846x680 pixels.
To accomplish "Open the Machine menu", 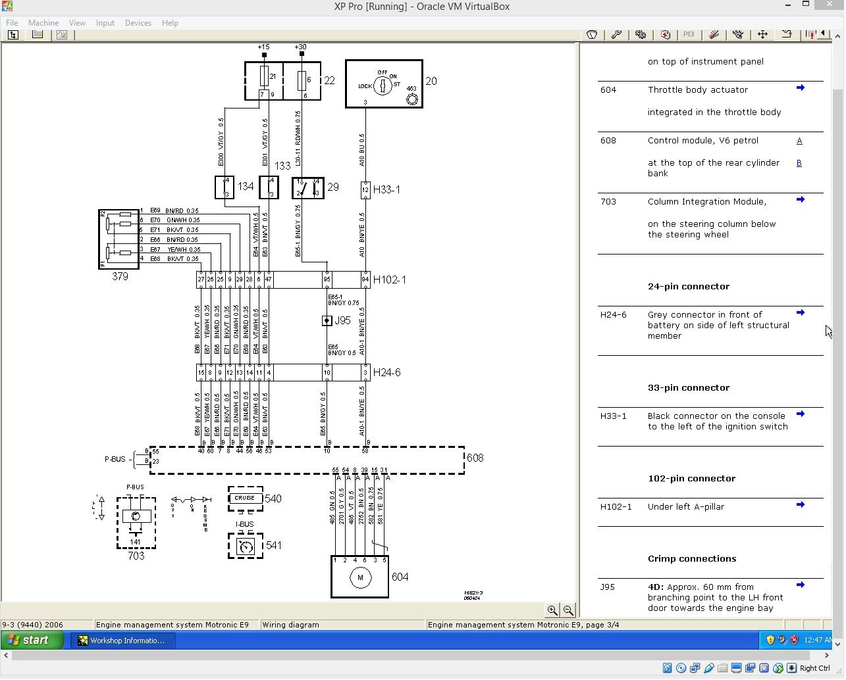I will [x=43, y=22].
